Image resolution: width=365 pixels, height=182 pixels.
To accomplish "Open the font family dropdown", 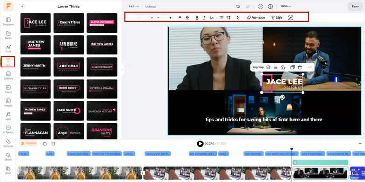I will click(x=141, y=17).
